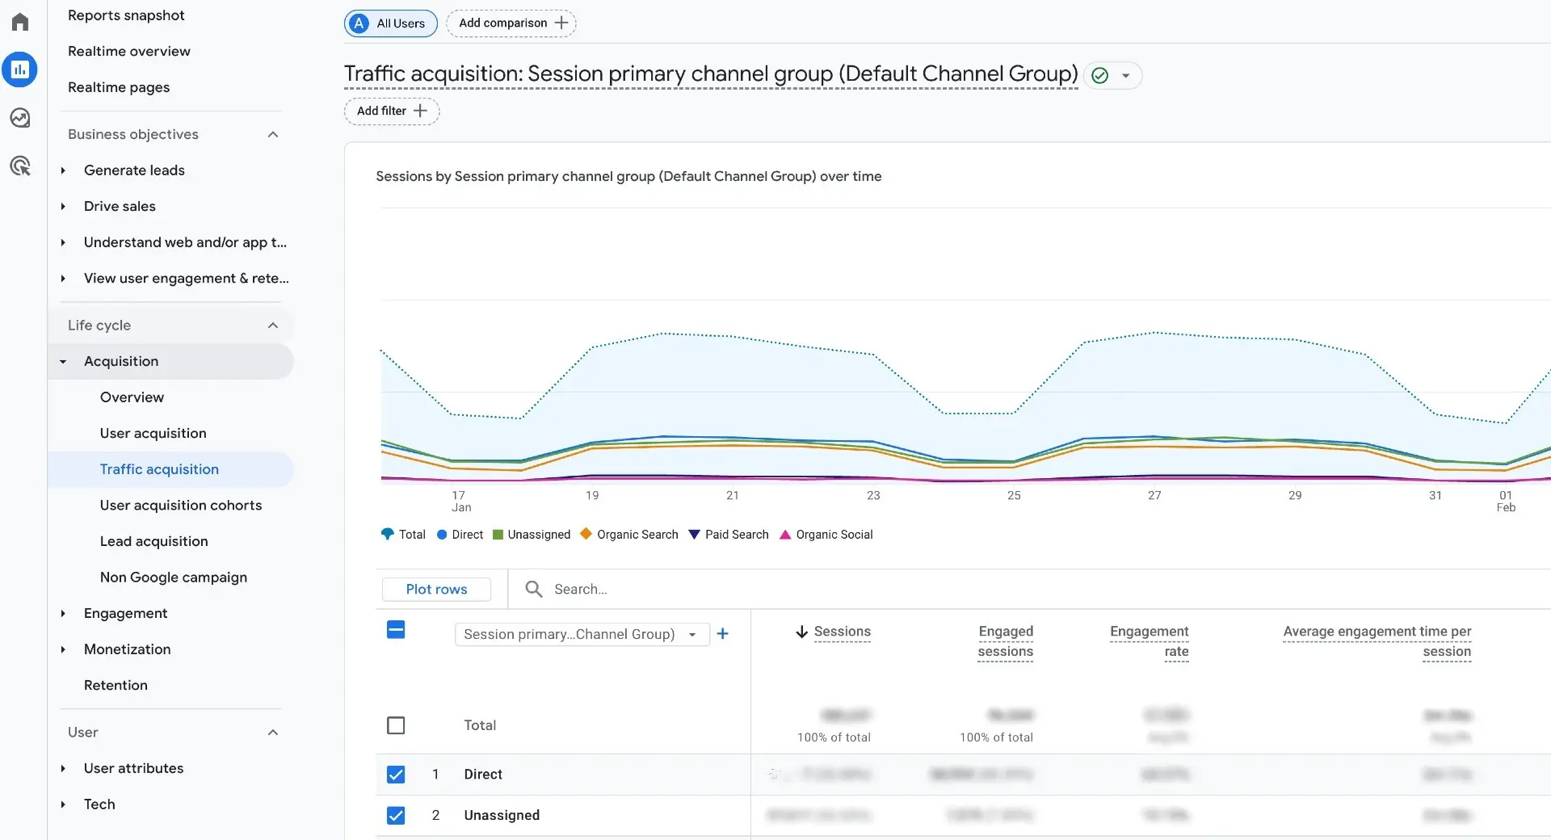Image resolution: width=1551 pixels, height=840 pixels.
Task: Click the green checkmark next to report title
Action: (x=1099, y=75)
